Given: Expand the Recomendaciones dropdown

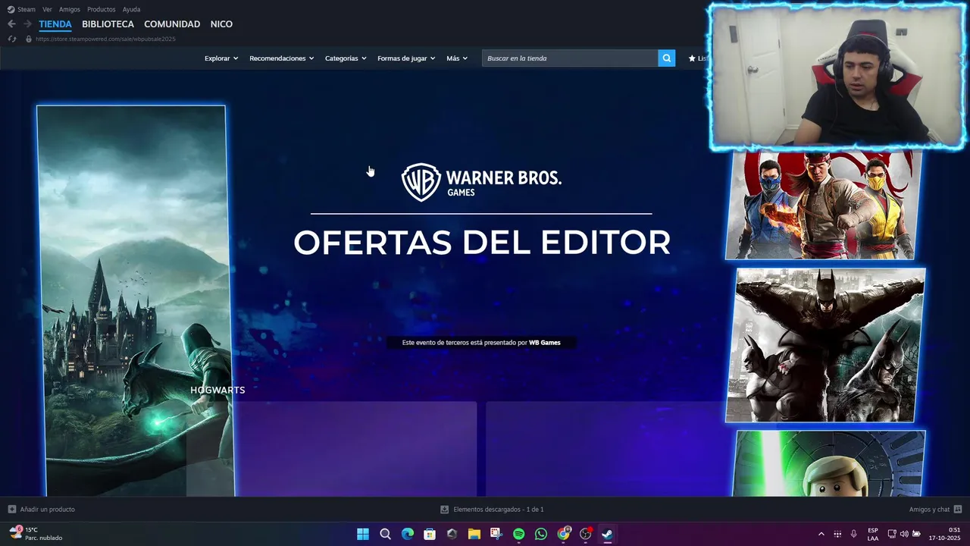Looking at the screenshot, I should [x=282, y=58].
